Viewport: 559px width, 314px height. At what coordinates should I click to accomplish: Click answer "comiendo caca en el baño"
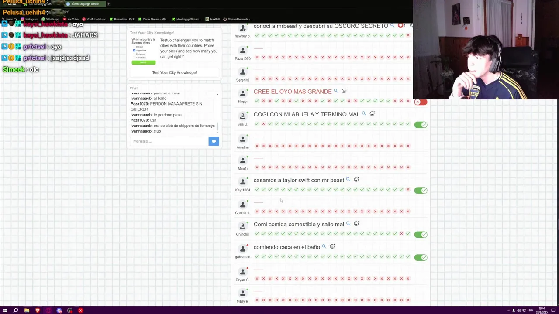[287, 247]
